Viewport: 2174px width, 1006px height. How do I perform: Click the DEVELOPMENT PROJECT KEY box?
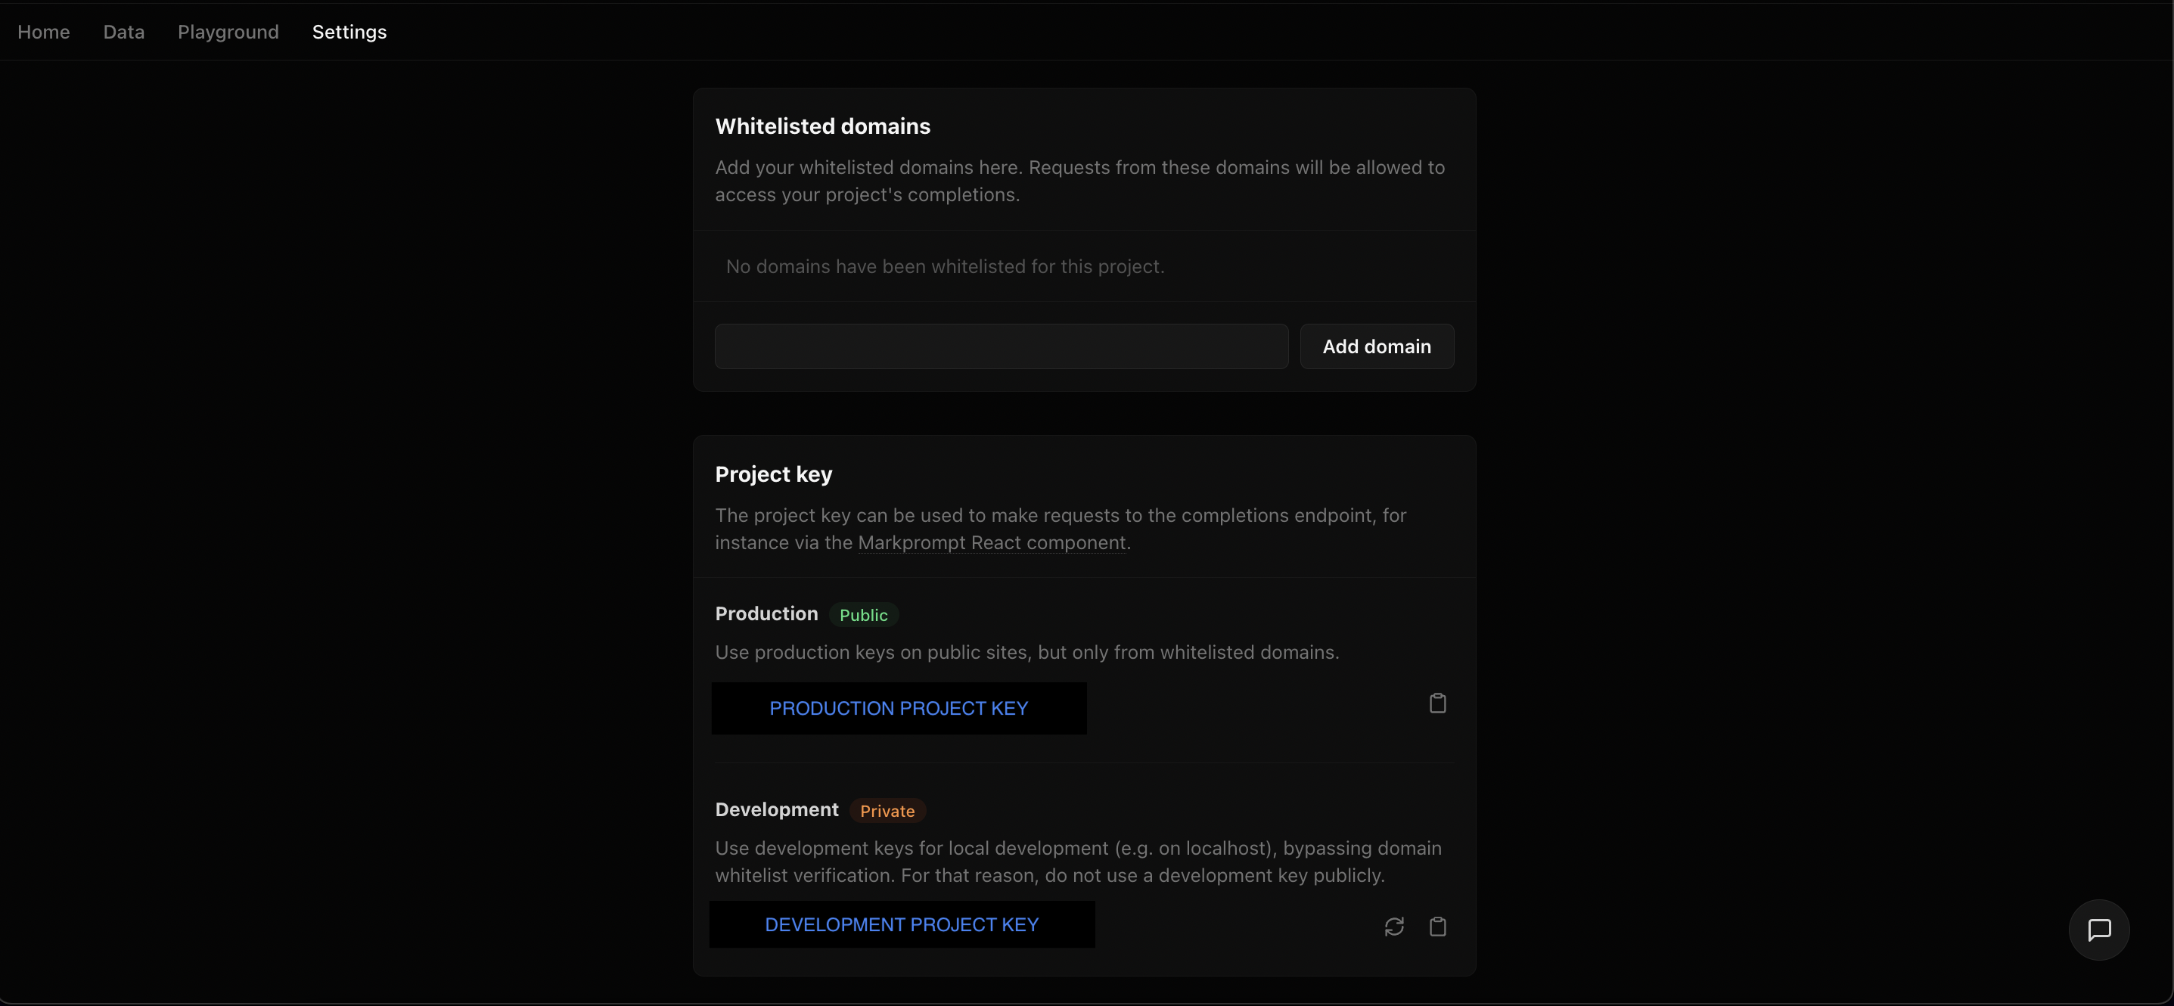(x=902, y=924)
